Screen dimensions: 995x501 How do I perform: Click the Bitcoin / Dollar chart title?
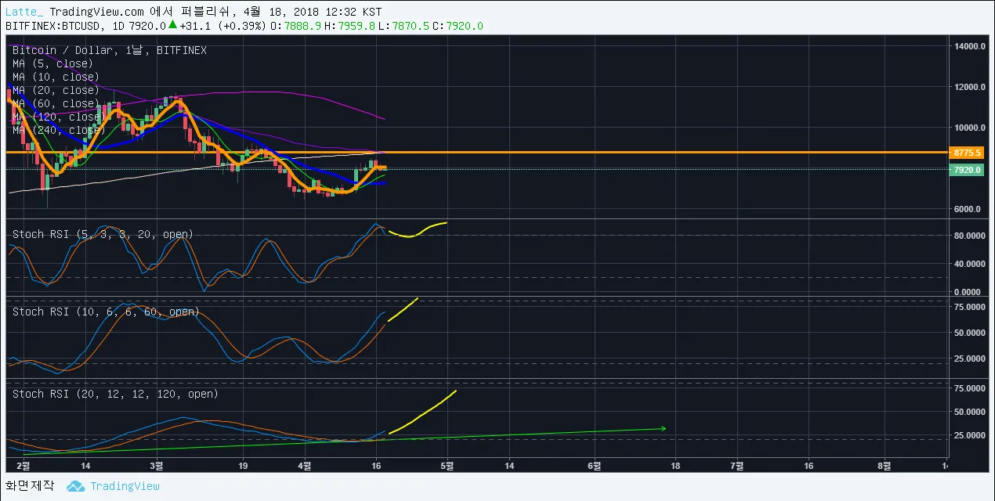[110, 50]
